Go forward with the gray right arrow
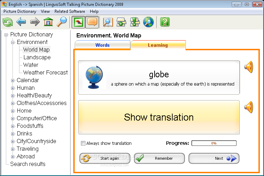This screenshot has width=264, height=176. click(35, 22)
